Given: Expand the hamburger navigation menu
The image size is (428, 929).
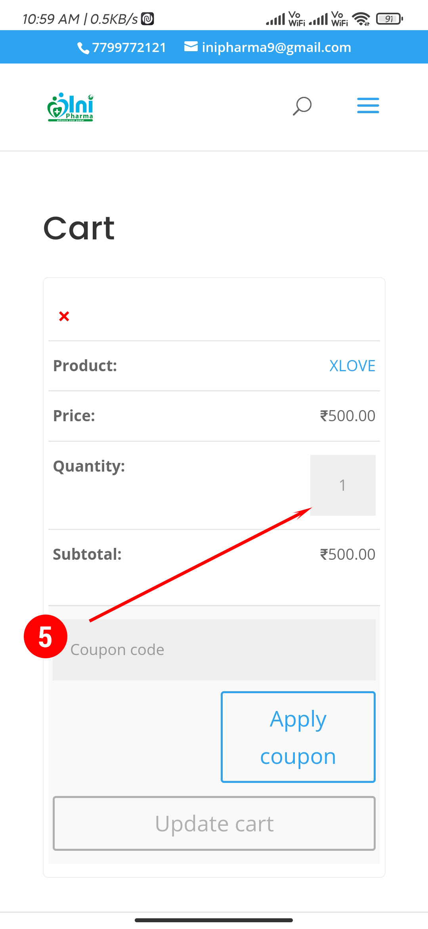Looking at the screenshot, I should click(x=368, y=106).
